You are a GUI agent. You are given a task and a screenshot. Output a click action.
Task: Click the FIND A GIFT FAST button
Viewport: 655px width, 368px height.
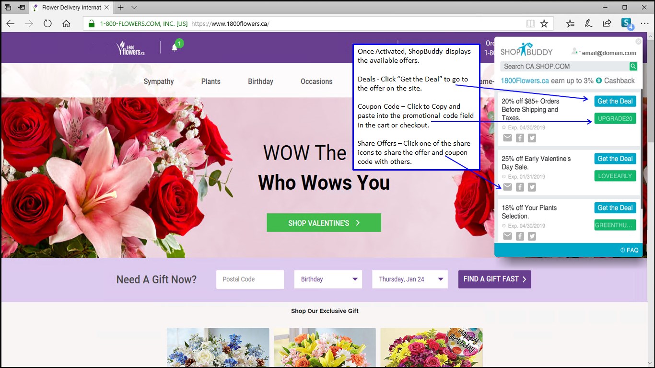click(494, 279)
